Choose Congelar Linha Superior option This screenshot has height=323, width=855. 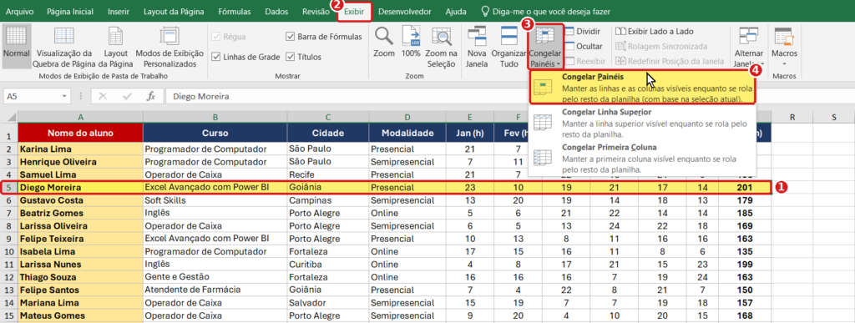click(642, 123)
